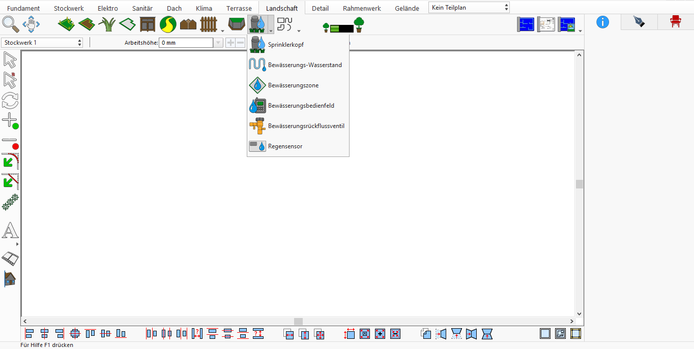Click the brown cabinet icon in toolbar
The image size is (694, 349).
[148, 24]
